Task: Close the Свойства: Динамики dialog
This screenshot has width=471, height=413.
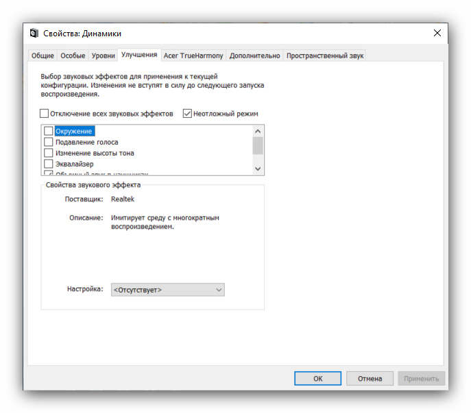Action: click(x=437, y=33)
